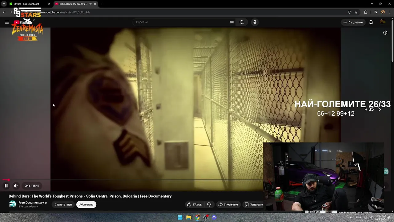
Task: Share the video via Споделяне
Action: (x=228, y=204)
